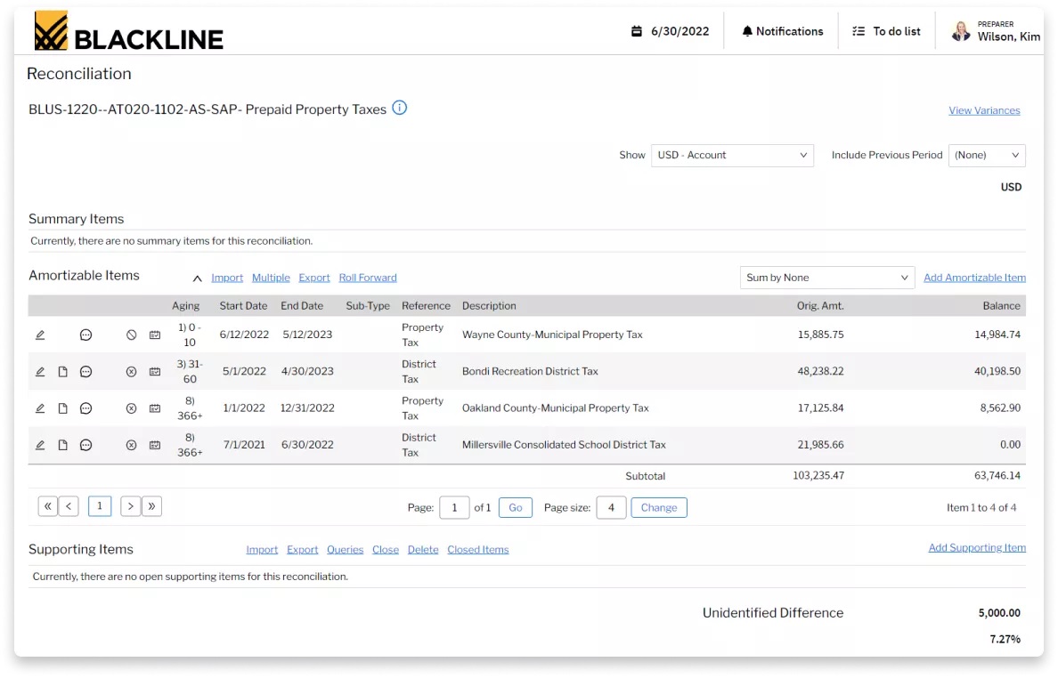View schedule for Oakland County row
This screenshot has height=678, width=1058.
click(155, 408)
